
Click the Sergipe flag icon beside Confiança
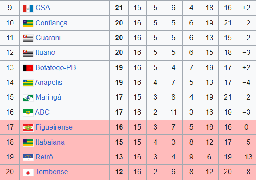[28, 23]
